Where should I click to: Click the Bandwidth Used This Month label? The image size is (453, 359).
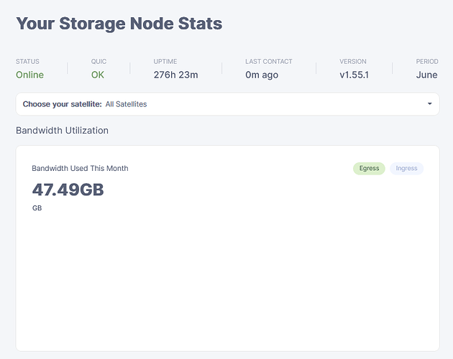[80, 168]
